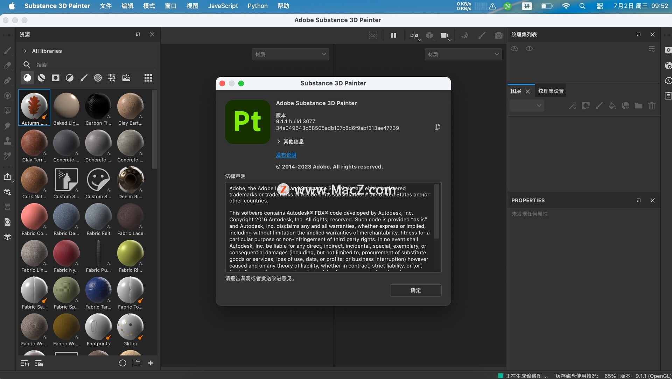Open the 编辑 menu
This screenshot has width=672, height=379.
127,6
